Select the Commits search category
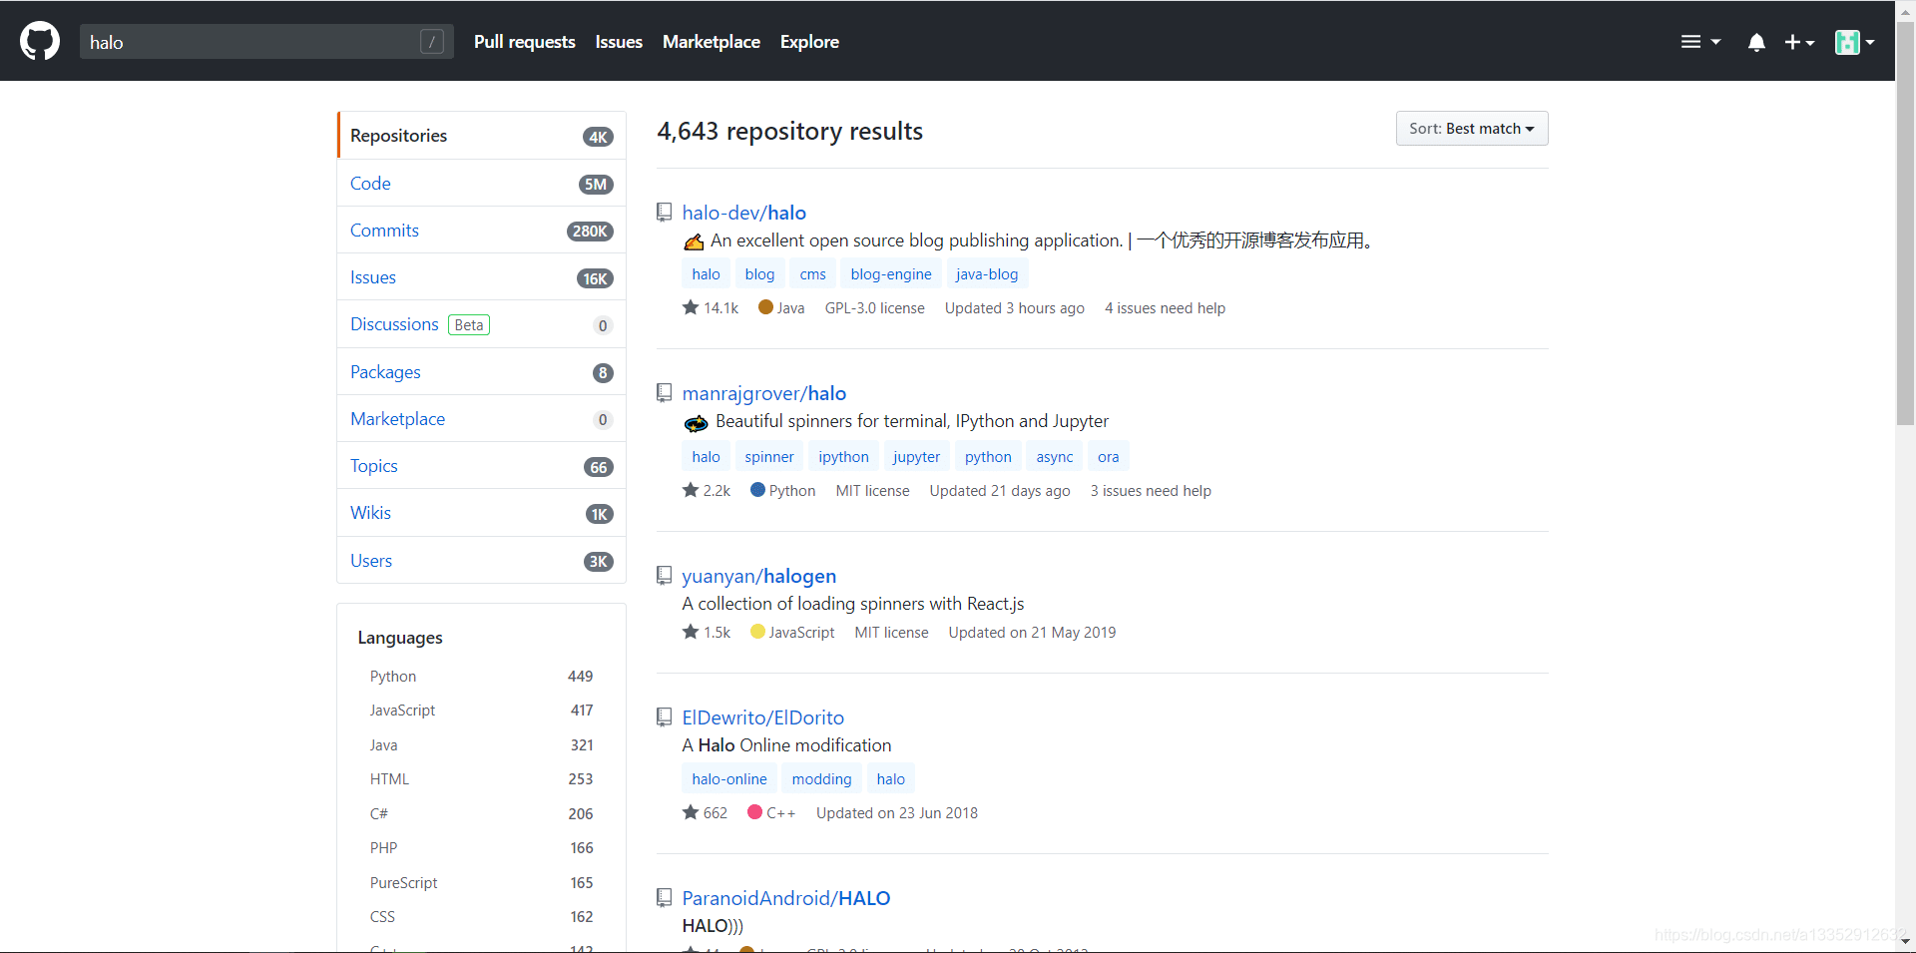This screenshot has height=953, width=1916. pos(482,231)
